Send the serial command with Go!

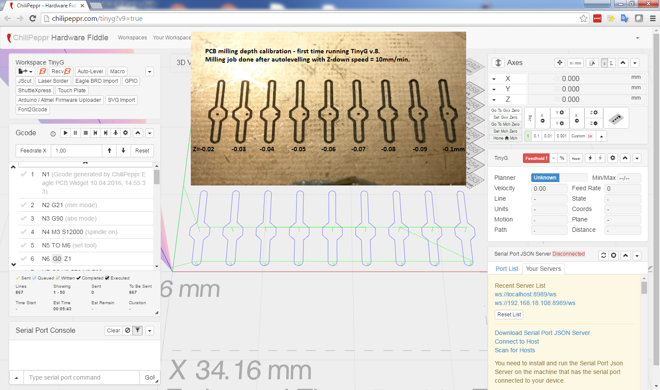click(150, 378)
